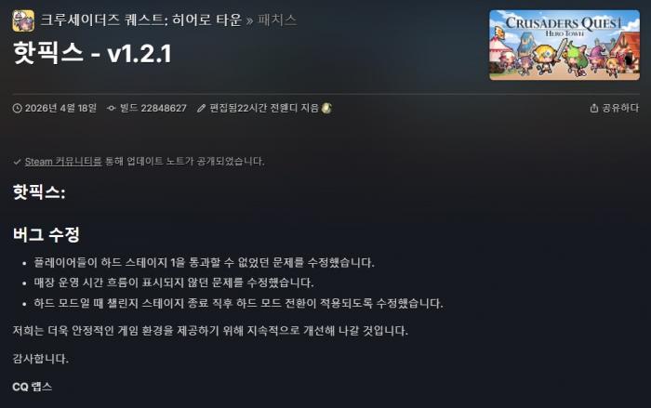Screen dimensions: 651x408
Task: Click the checkmark icon before Steam 커뮤니티
Action: pyautogui.click(x=17, y=162)
